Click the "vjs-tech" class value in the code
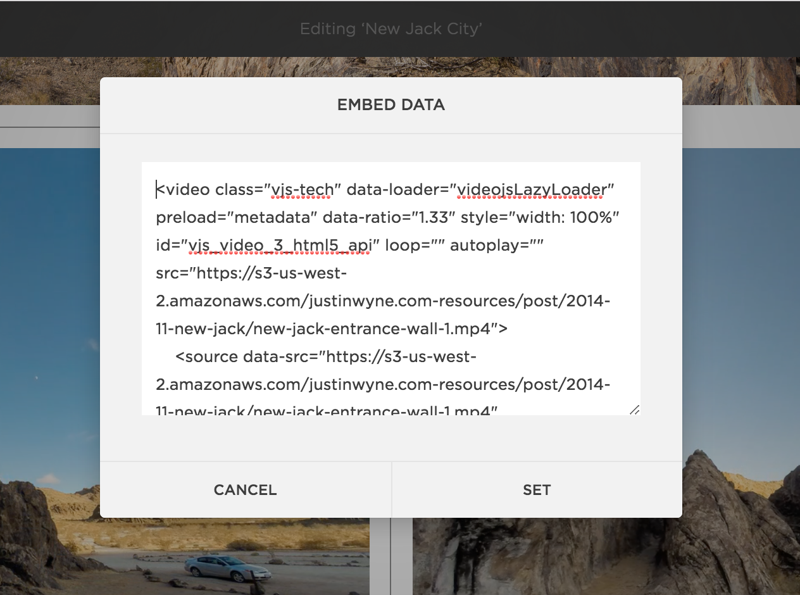800x595 pixels. (x=301, y=189)
